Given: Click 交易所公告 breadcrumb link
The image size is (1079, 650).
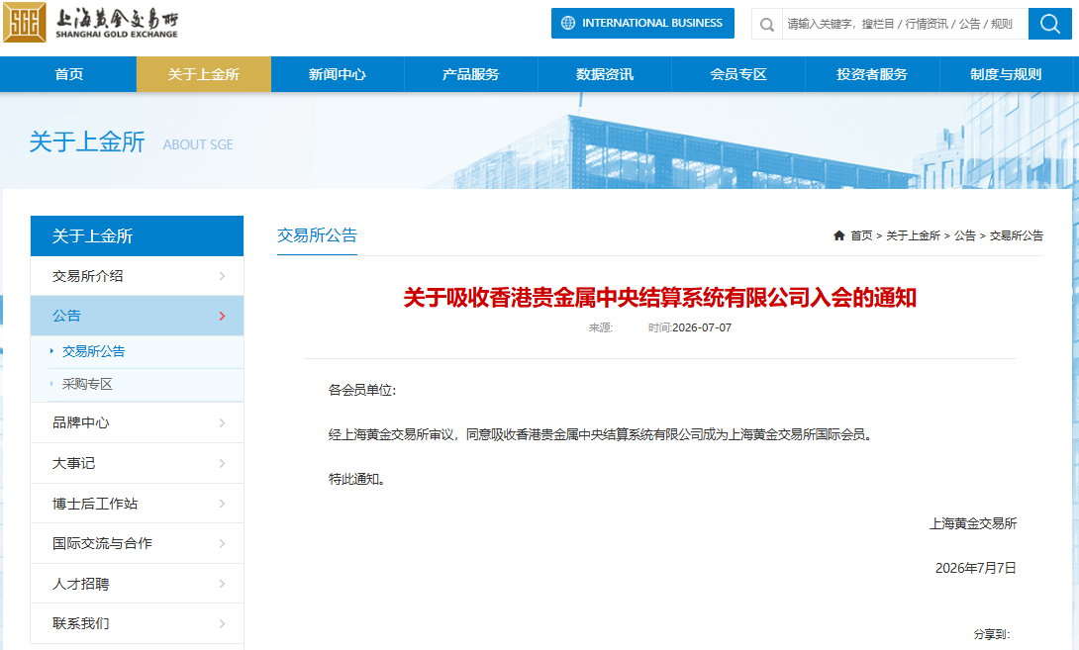Looking at the screenshot, I should (1017, 235).
